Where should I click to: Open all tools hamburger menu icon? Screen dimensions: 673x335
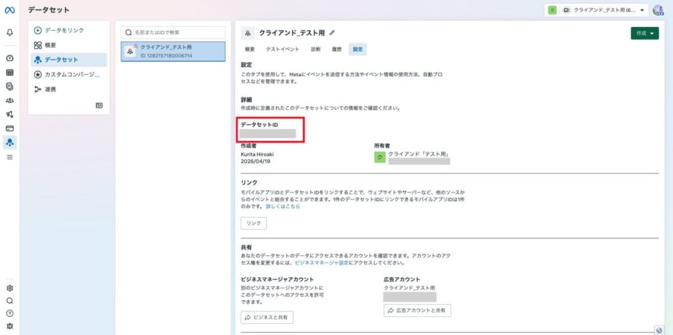coord(10,157)
